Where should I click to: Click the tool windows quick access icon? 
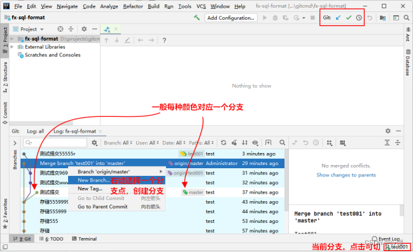point(5,247)
